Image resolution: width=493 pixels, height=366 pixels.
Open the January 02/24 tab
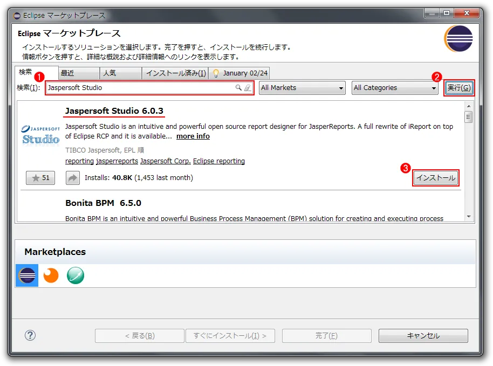(239, 73)
